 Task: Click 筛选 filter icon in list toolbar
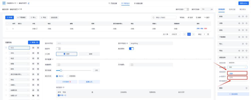(x=180, y=17)
